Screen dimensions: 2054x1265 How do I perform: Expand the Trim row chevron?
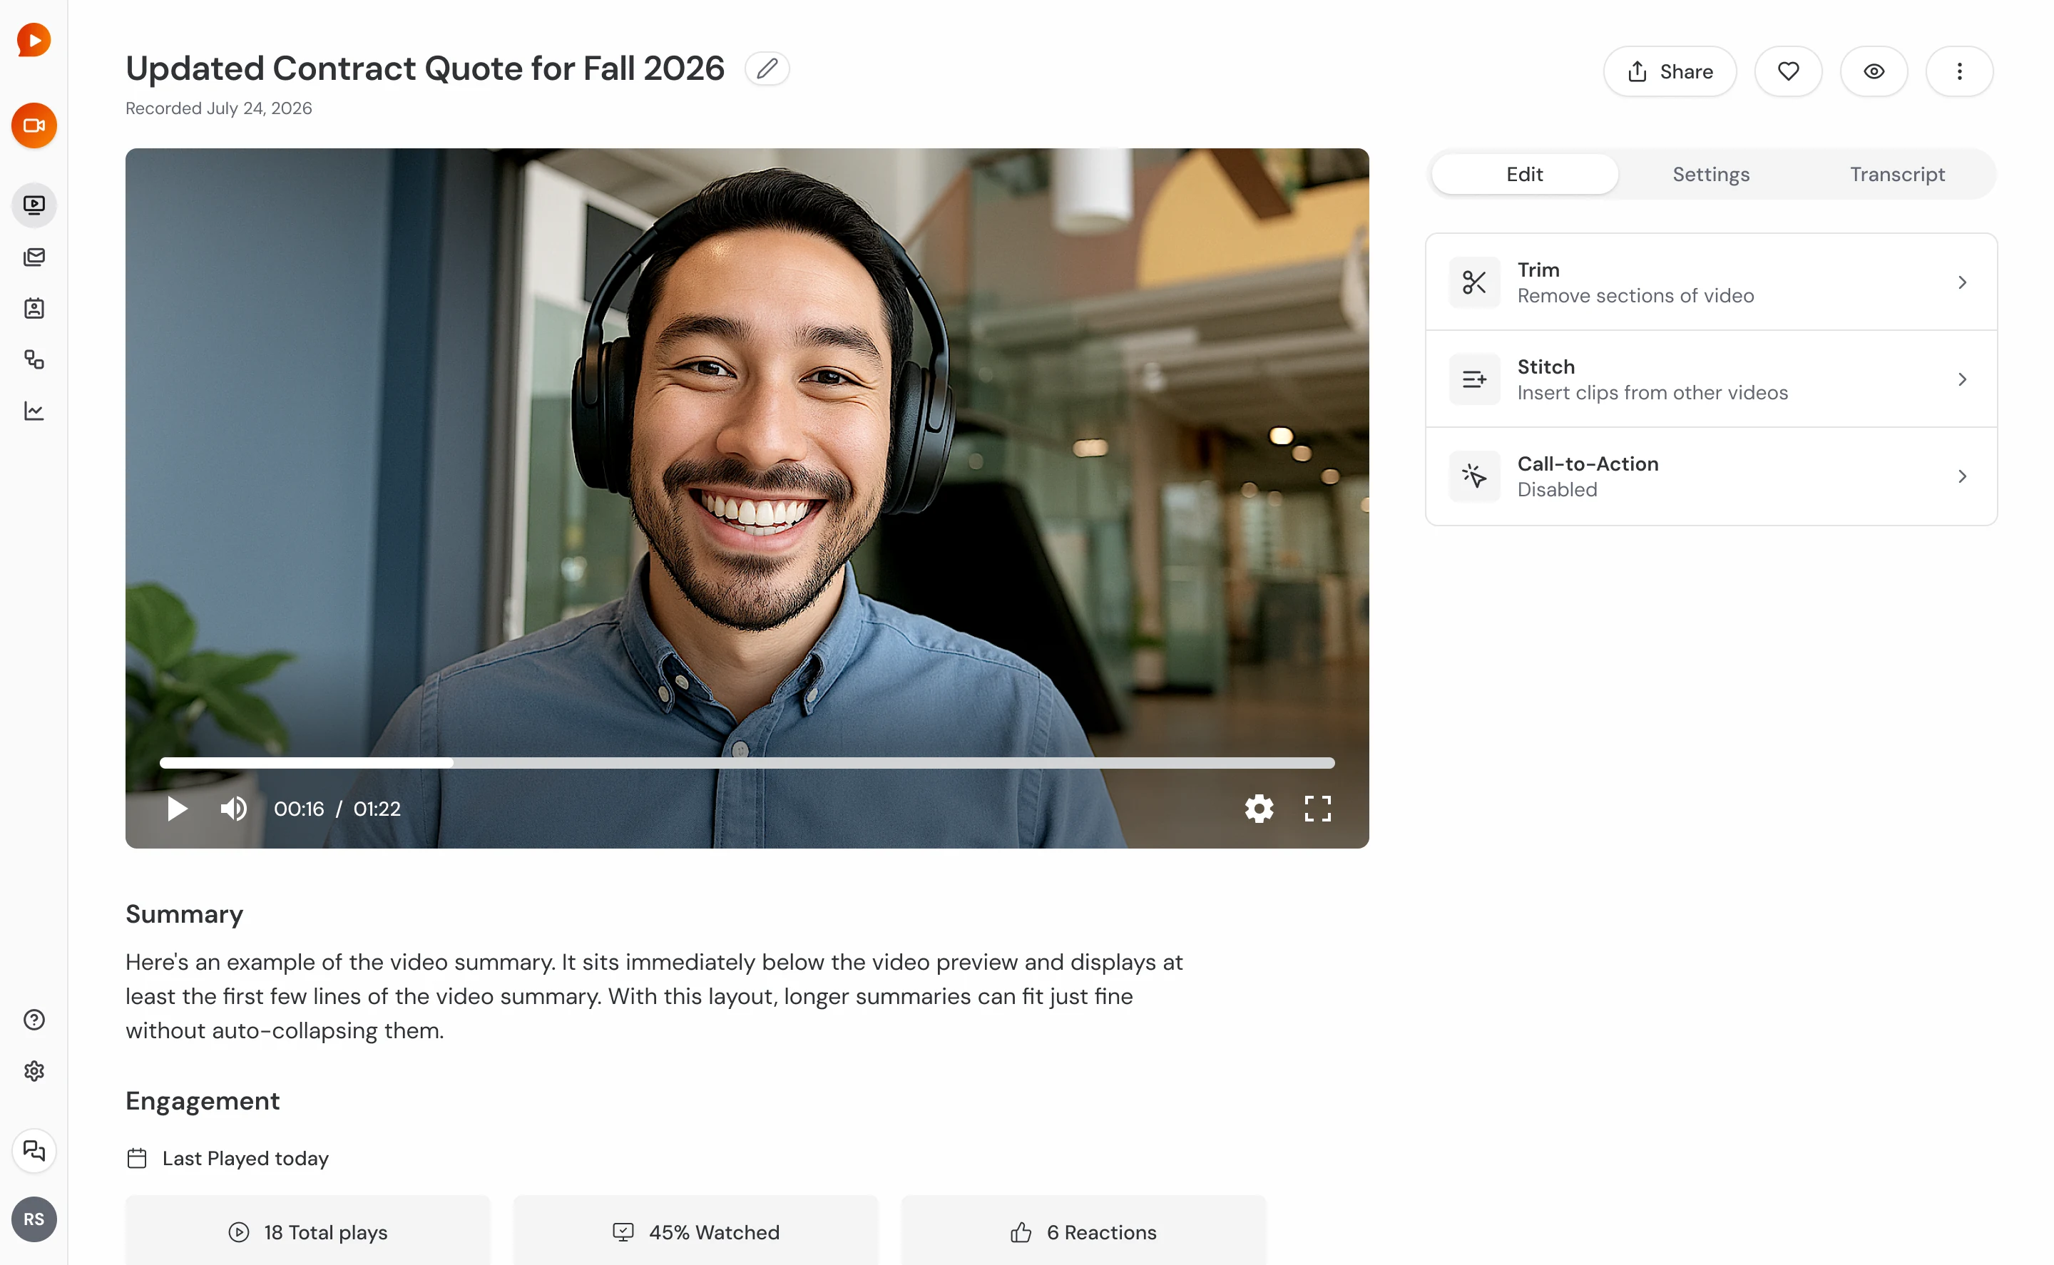1961,283
